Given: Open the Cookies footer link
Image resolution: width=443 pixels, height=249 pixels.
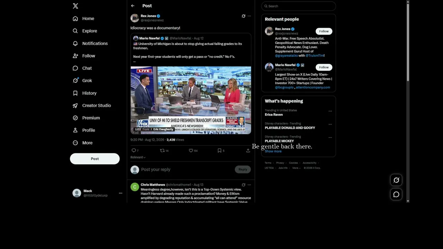Looking at the screenshot, I should [x=293, y=163].
